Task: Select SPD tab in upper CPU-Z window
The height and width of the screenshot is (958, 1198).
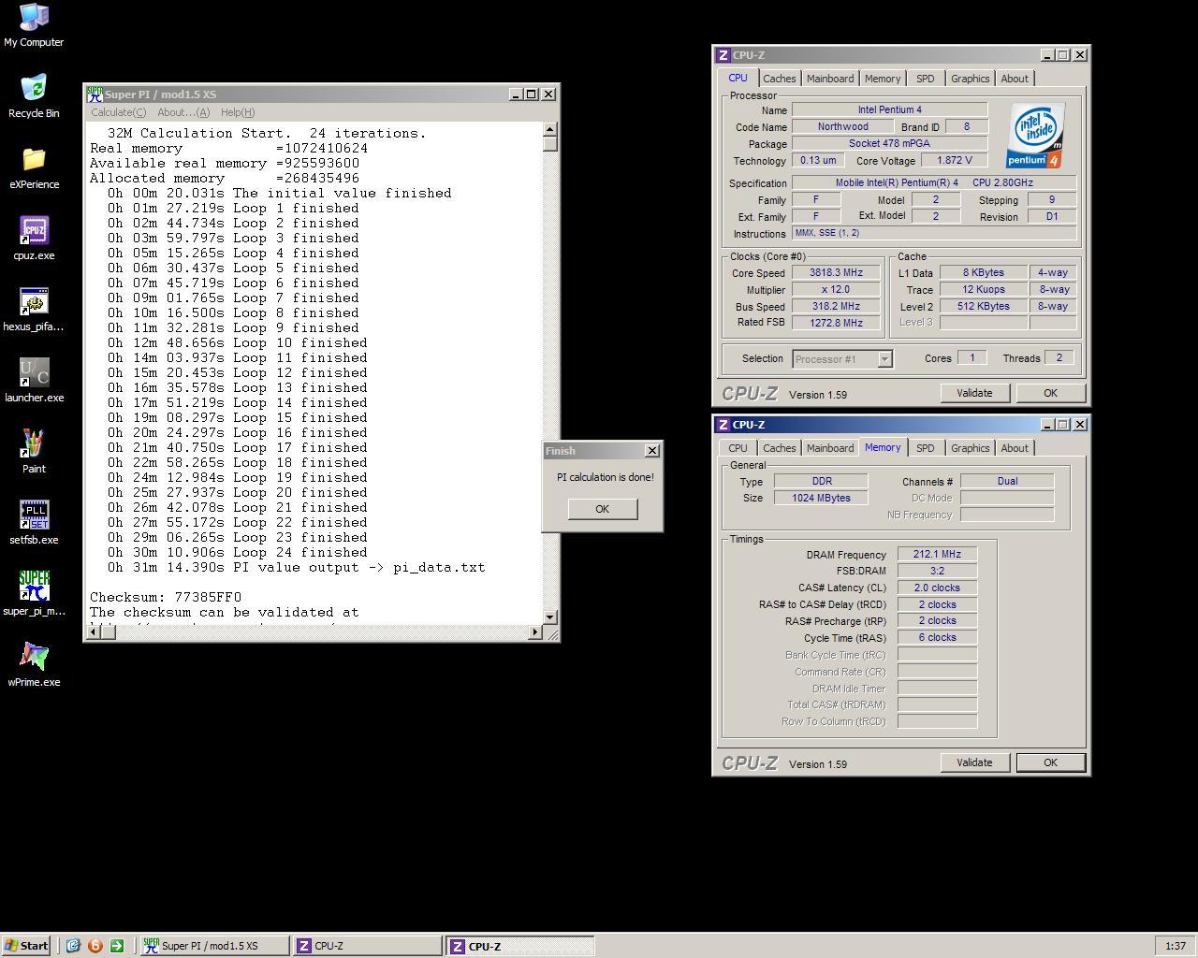Action: click(x=925, y=79)
